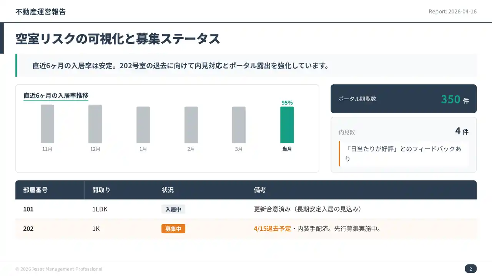Screen dimensions: 492x276
Task: Click the 4/15退去予定 highlighted text
Action: click(x=272, y=229)
